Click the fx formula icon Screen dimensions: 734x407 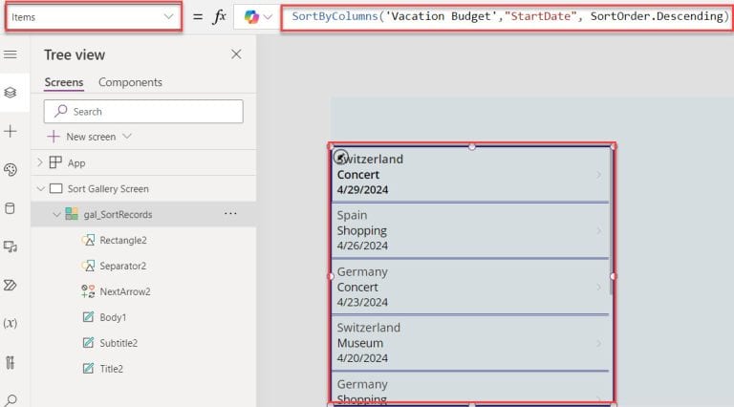point(220,17)
